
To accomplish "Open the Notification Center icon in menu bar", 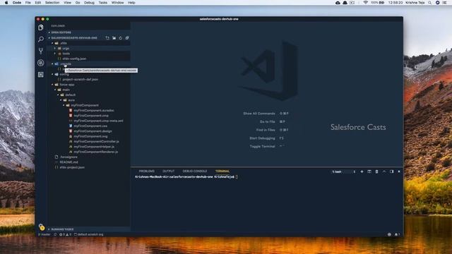I will (445, 3).
